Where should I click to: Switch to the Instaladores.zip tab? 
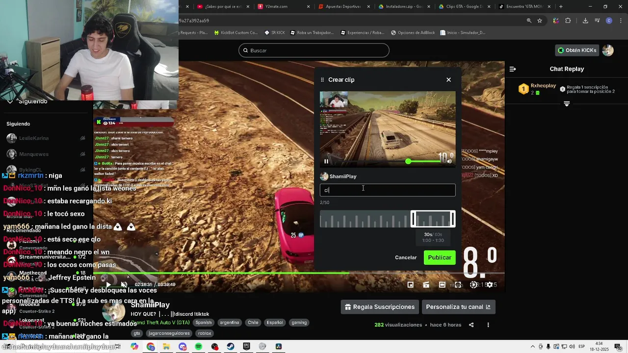click(x=404, y=6)
